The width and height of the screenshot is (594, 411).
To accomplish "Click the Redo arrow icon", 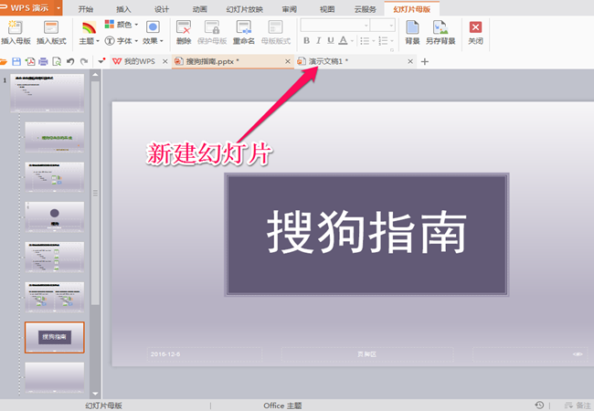I will click(84, 61).
